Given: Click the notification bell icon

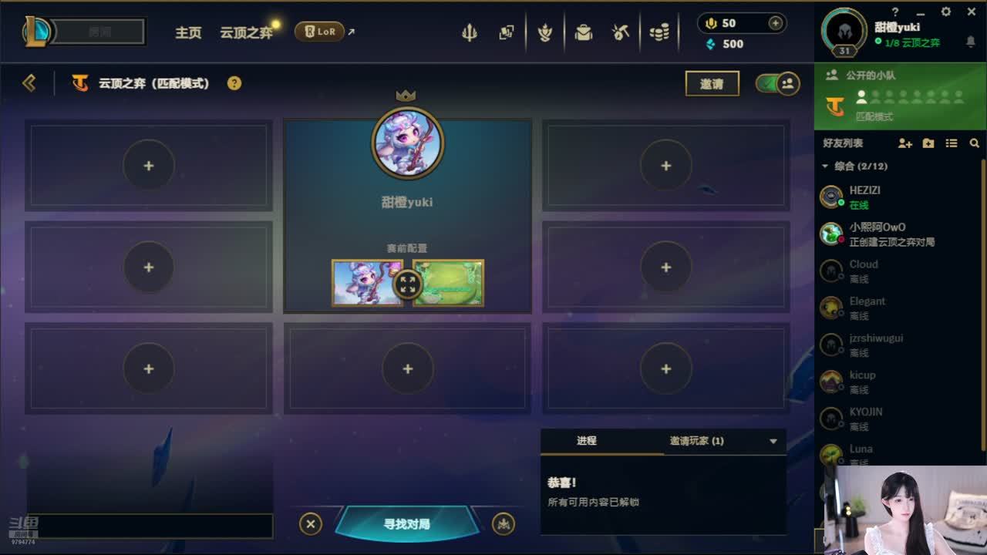Looking at the screenshot, I should [x=970, y=42].
